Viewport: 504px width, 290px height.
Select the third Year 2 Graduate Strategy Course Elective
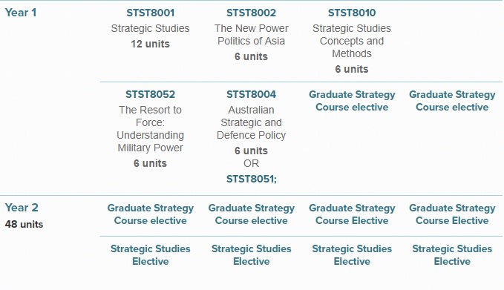click(x=352, y=214)
